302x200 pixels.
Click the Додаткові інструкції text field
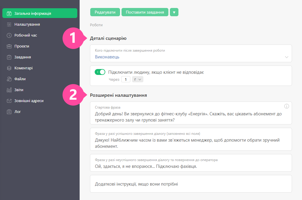click(191, 184)
